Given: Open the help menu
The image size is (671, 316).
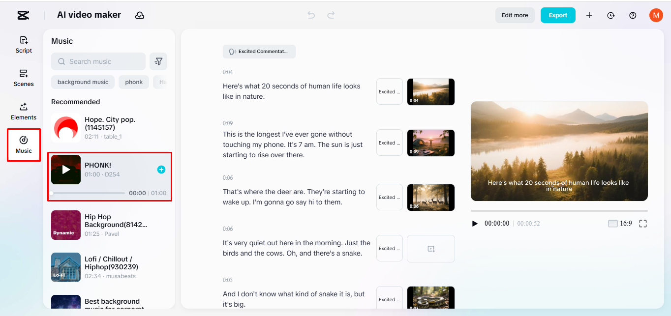Looking at the screenshot, I should coord(632,15).
